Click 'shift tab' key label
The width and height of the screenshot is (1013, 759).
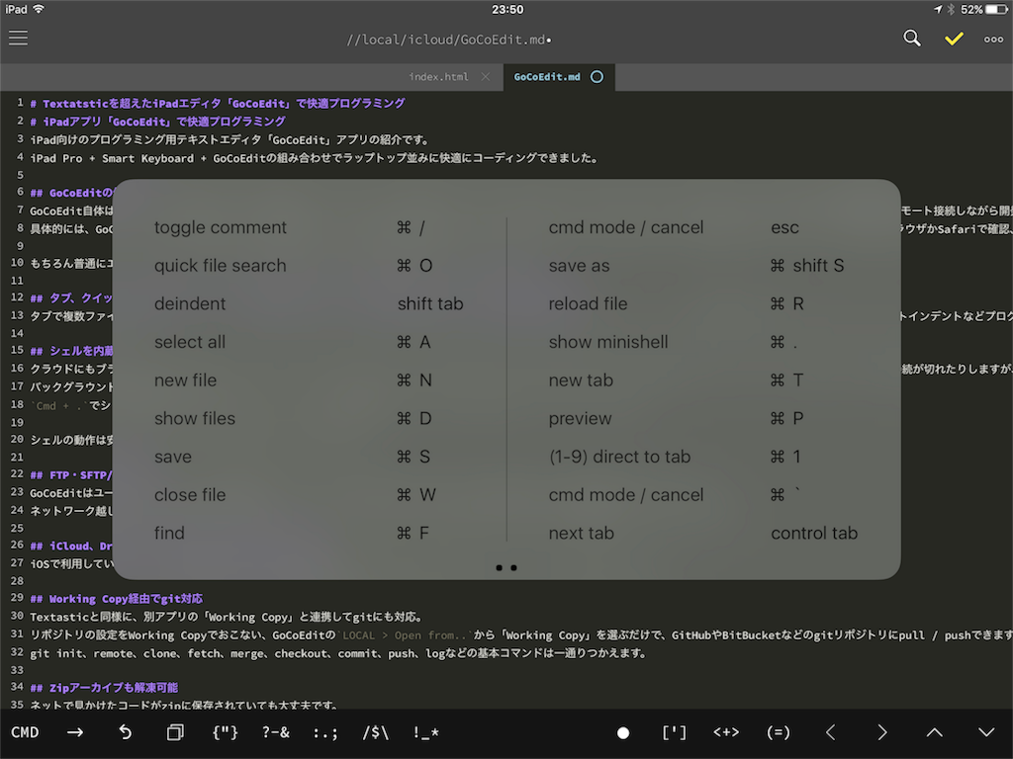pyautogui.click(x=430, y=303)
